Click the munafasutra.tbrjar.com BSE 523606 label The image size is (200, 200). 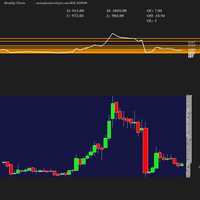[62, 3]
